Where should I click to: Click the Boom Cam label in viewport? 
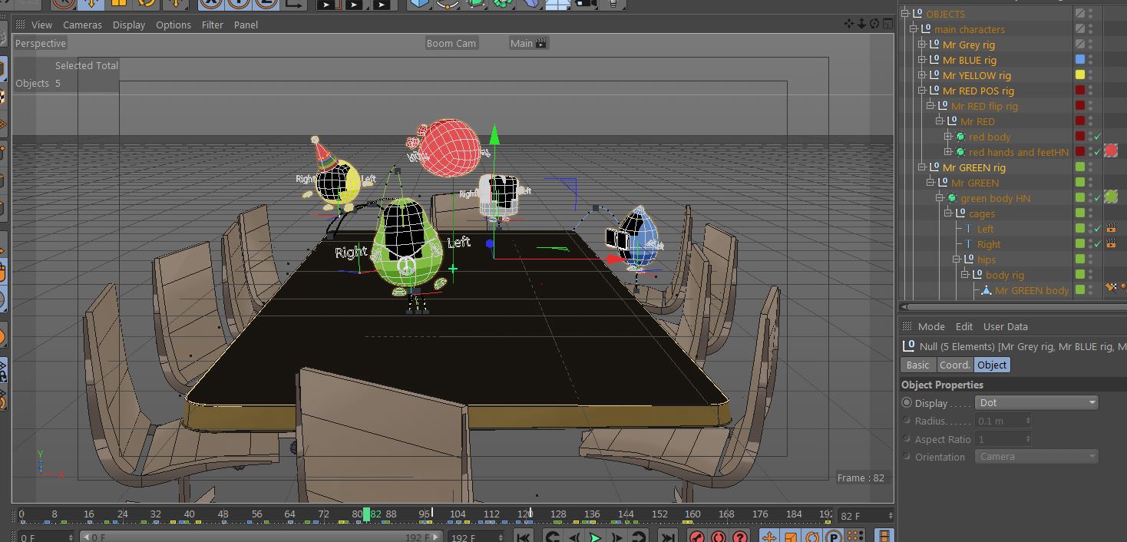coord(451,43)
